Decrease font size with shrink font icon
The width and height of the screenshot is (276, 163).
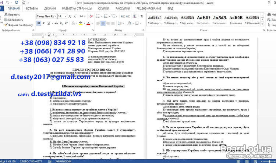click(x=75, y=16)
